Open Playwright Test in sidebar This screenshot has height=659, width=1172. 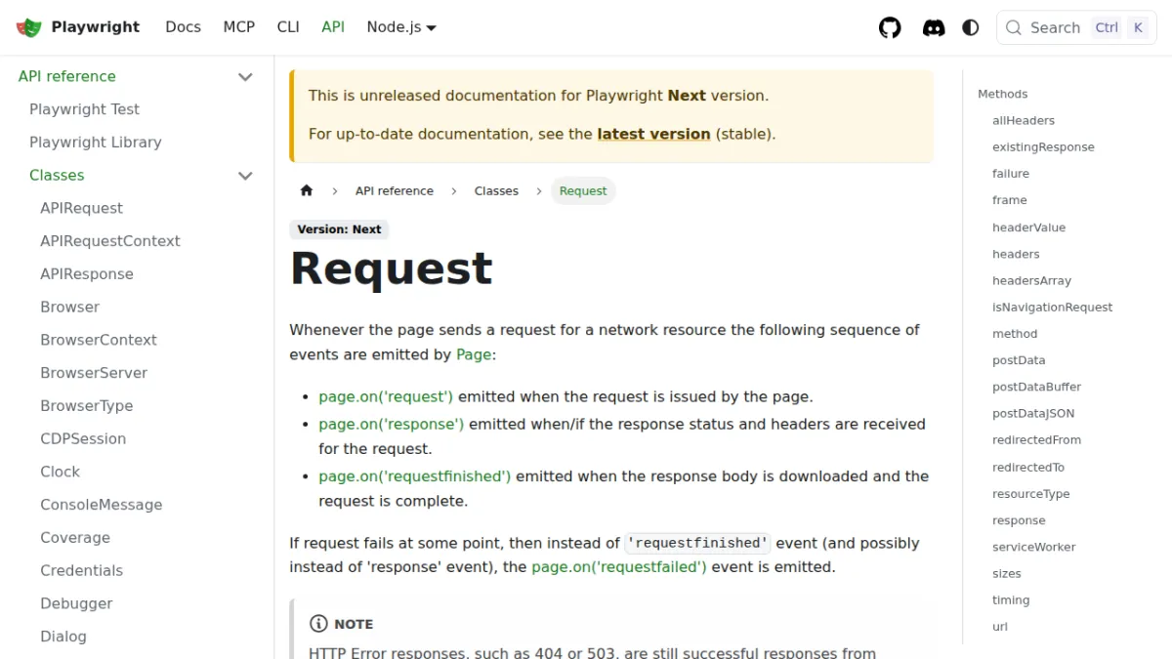point(84,109)
